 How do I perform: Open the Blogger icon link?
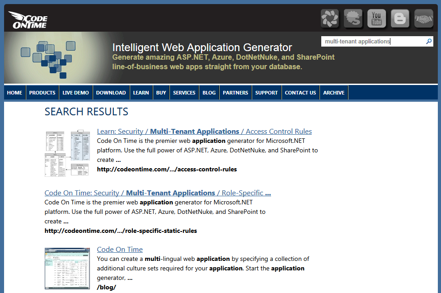click(x=400, y=18)
